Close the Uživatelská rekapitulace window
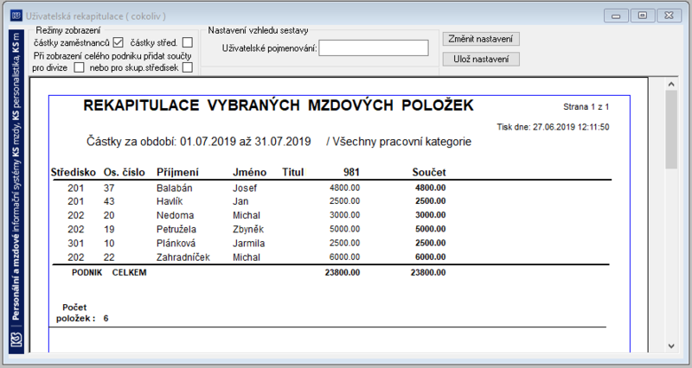Viewport: 692px width, 368px height. click(669, 16)
